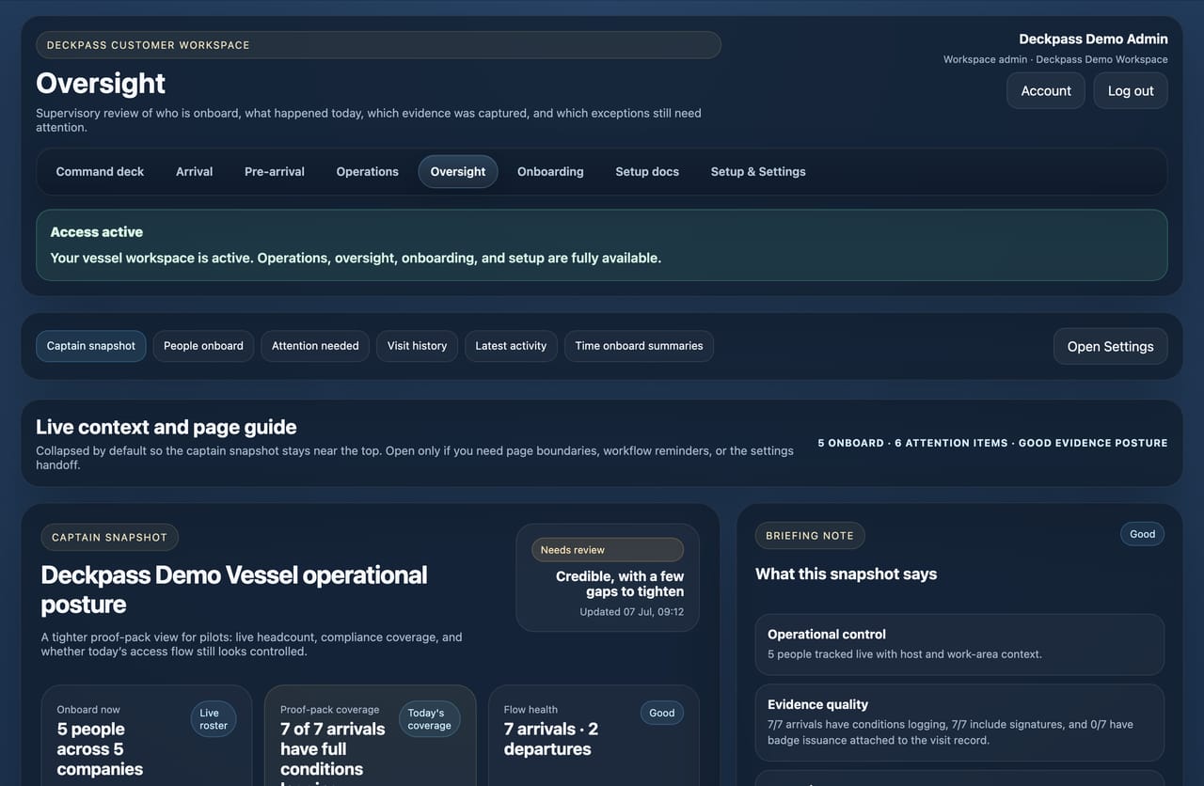
Task: Click the onboard and attention items summary
Action: pyautogui.click(x=992, y=443)
